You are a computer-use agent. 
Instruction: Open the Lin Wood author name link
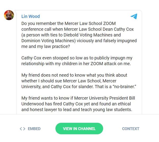(x=30, y=16)
